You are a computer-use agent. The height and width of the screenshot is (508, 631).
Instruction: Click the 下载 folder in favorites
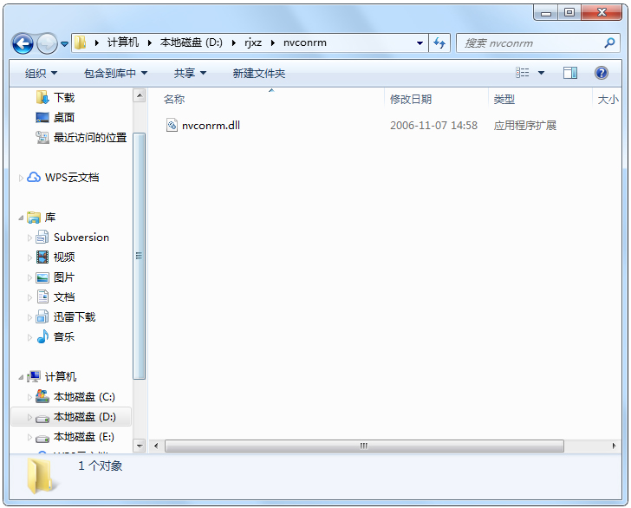click(x=63, y=97)
